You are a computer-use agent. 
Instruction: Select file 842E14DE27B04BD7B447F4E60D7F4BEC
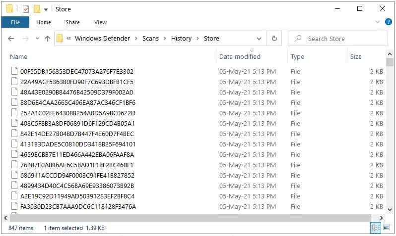pyautogui.click(x=77, y=134)
